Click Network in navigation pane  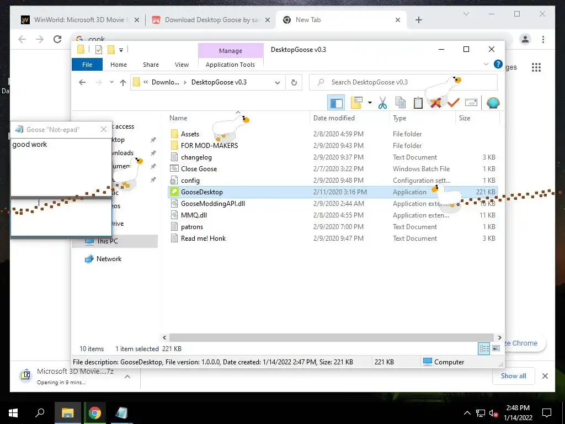click(x=109, y=259)
